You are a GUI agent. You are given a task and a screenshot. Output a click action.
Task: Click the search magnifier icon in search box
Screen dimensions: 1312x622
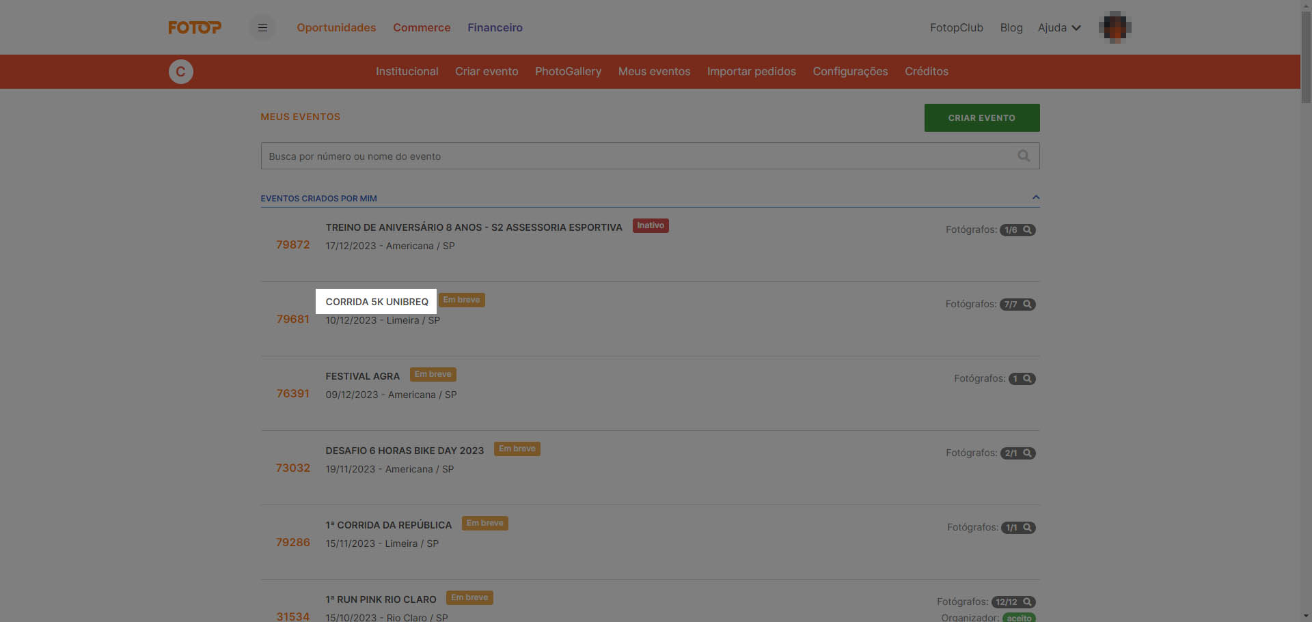pos(1023,156)
